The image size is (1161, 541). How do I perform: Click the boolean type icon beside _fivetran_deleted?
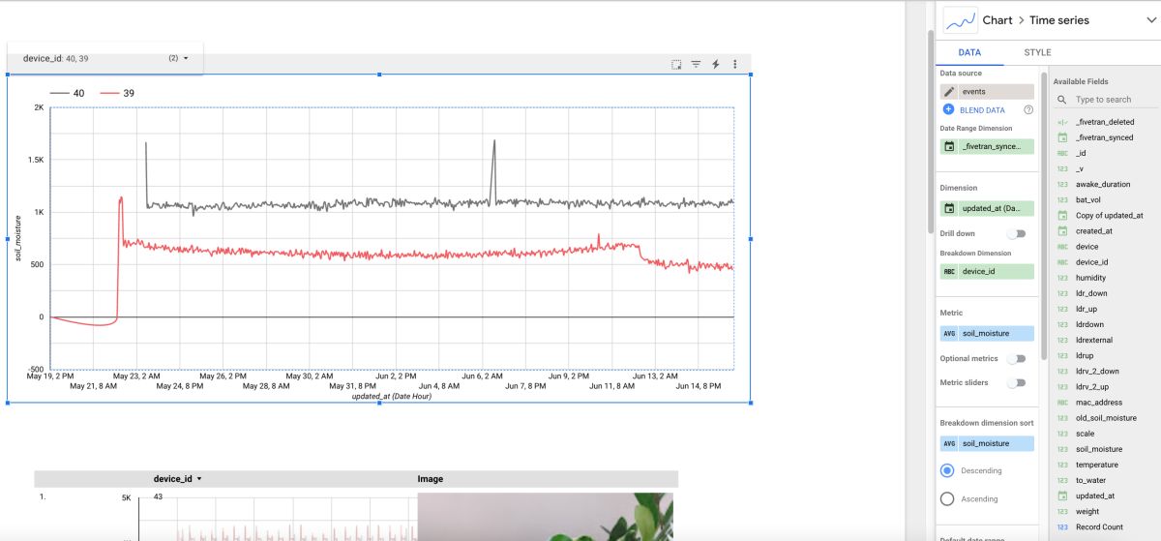coord(1062,122)
